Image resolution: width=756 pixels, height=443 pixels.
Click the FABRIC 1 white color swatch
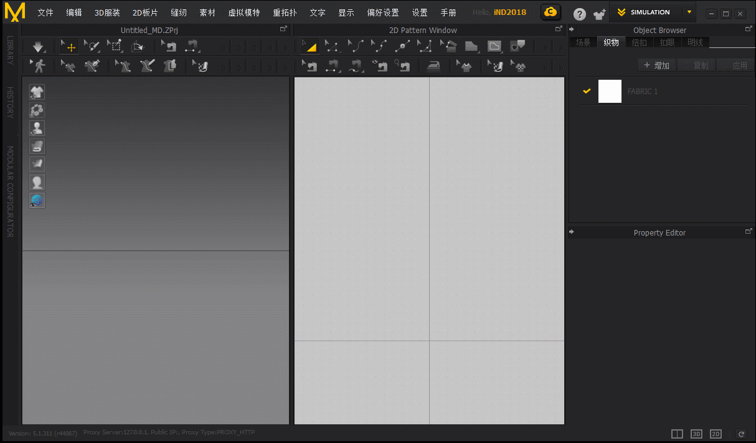[x=610, y=91]
